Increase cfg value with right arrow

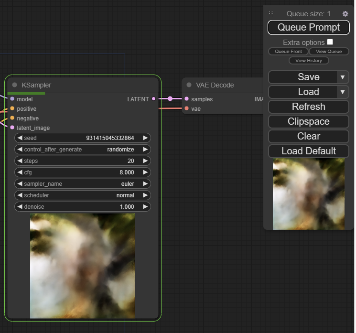(145, 172)
